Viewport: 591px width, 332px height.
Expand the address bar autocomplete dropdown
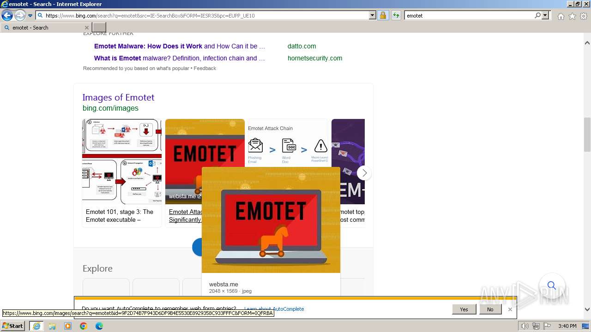(373, 15)
